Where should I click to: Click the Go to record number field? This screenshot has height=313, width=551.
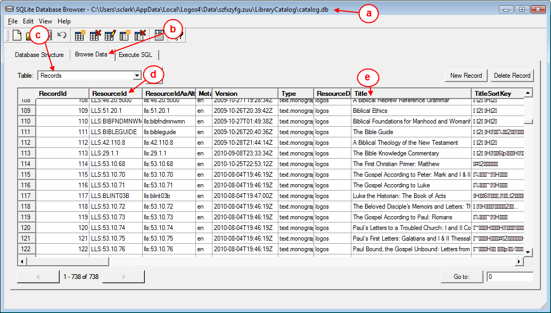pyautogui.click(x=509, y=277)
